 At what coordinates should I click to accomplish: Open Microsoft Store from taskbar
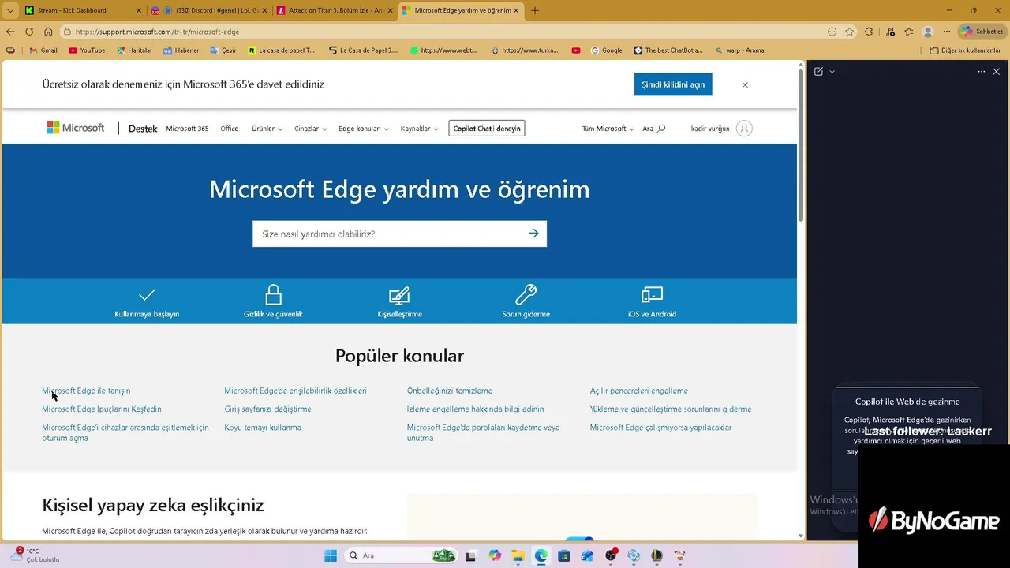point(564,555)
